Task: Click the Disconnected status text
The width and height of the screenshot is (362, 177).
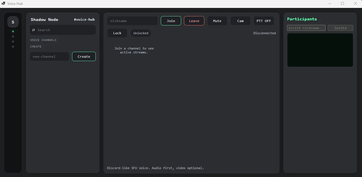Action: (x=265, y=33)
